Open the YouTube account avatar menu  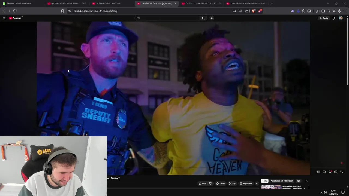(x=341, y=18)
